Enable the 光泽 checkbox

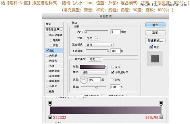tap(47, 66)
